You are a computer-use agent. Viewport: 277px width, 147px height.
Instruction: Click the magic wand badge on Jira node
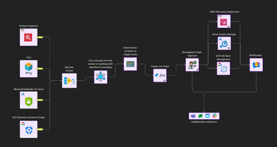(x=164, y=80)
